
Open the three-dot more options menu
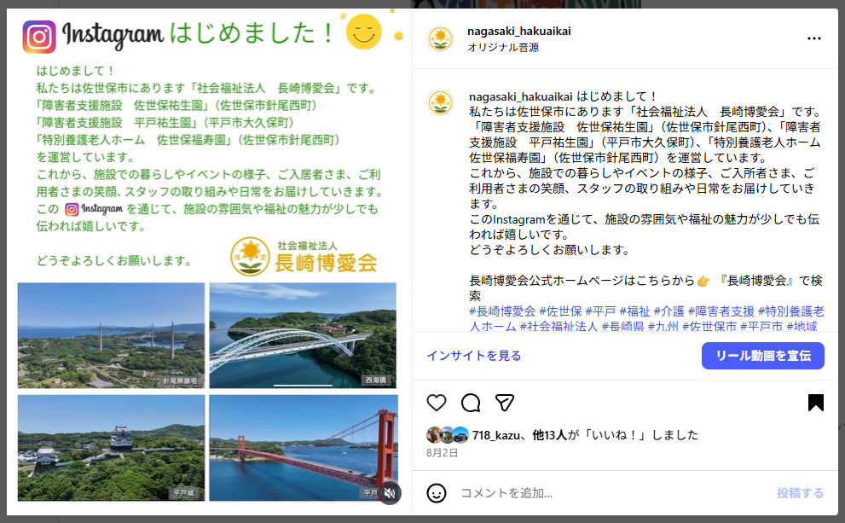click(813, 39)
